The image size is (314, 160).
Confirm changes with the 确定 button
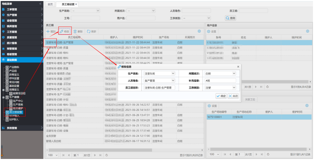click(221, 96)
